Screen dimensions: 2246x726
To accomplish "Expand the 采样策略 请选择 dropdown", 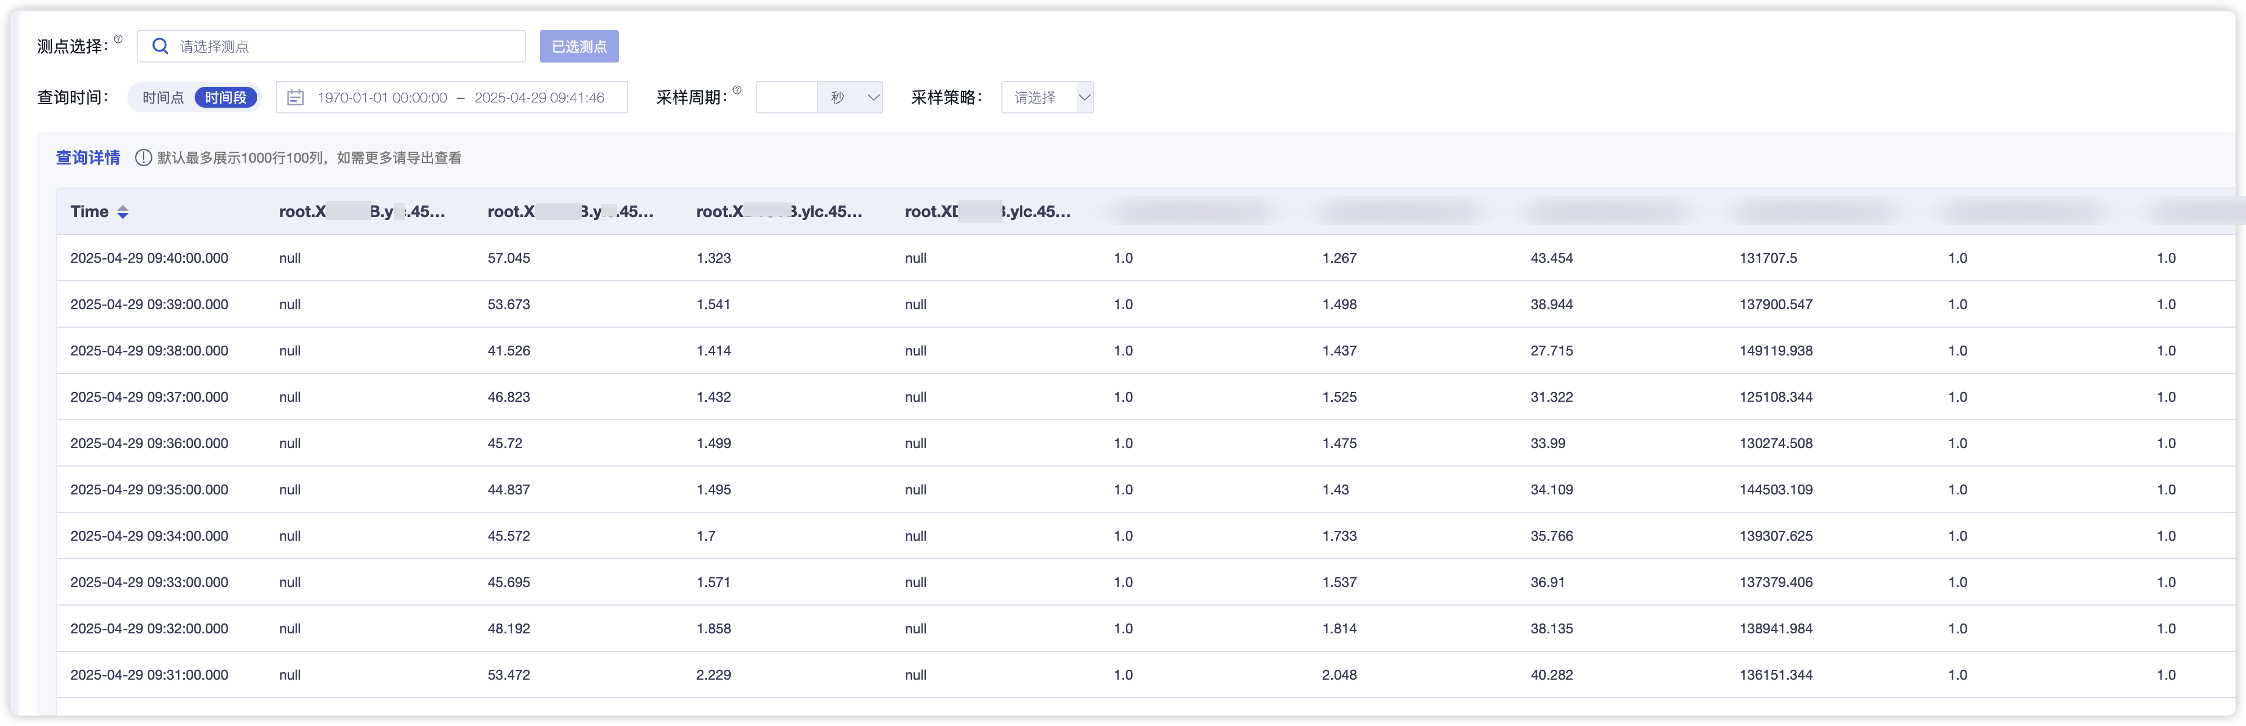I will pyautogui.click(x=1047, y=98).
